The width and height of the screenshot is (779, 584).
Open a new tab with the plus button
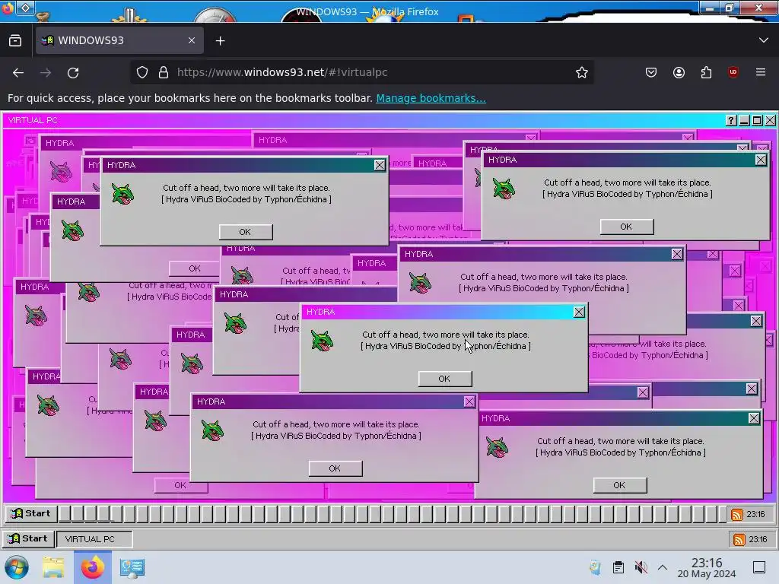tap(220, 41)
